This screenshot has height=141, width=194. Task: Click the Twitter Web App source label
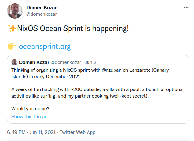[x=78, y=132]
